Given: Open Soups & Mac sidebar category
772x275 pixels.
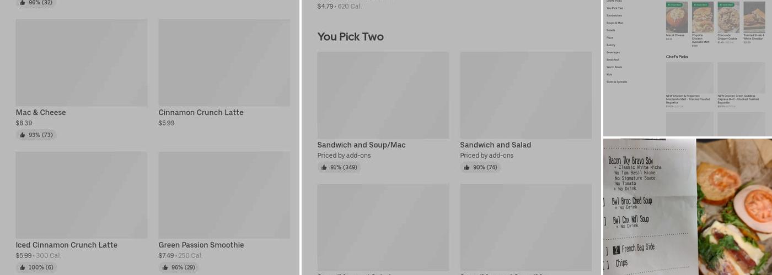Looking at the screenshot, I should (615, 23).
